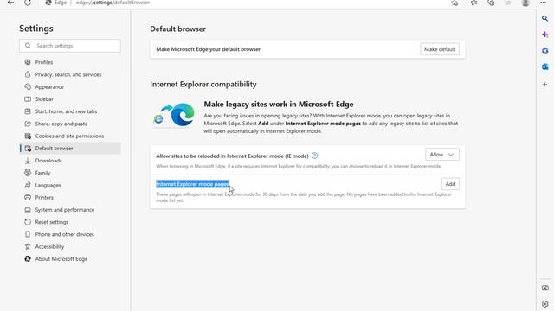Open Start, home, and new tabs settings

tap(66, 111)
